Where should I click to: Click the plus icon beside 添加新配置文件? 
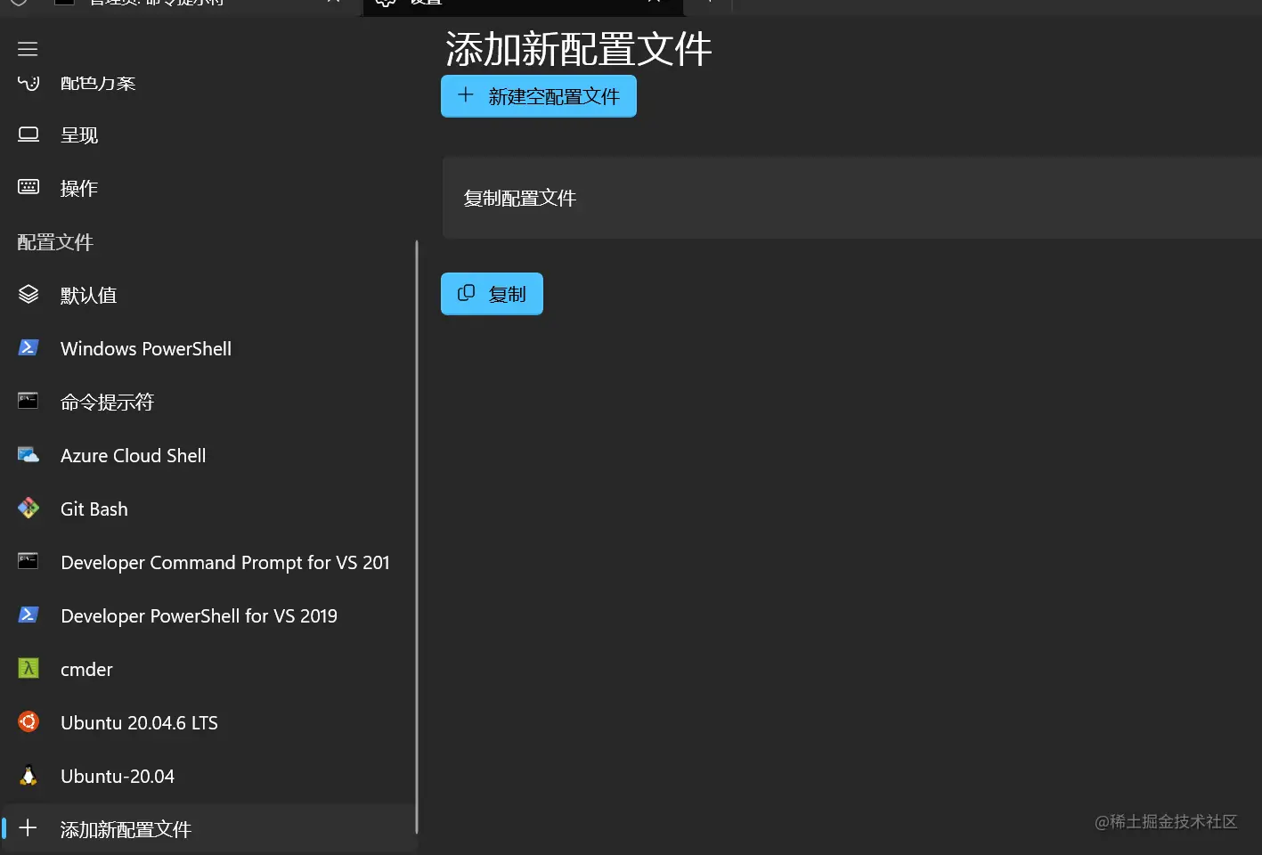click(28, 828)
